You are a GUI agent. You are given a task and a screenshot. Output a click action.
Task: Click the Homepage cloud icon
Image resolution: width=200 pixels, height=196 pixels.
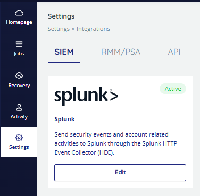tap(19, 13)
